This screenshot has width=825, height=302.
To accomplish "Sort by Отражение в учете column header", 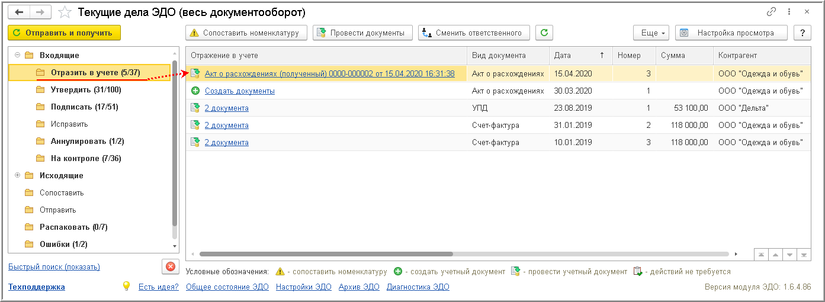I will [x=326, y=55].
